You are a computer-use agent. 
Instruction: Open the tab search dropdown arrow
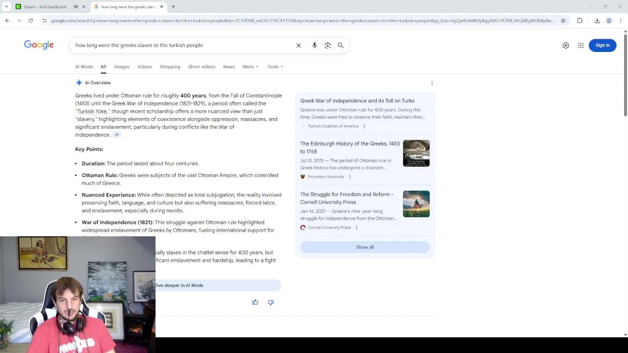6,7
